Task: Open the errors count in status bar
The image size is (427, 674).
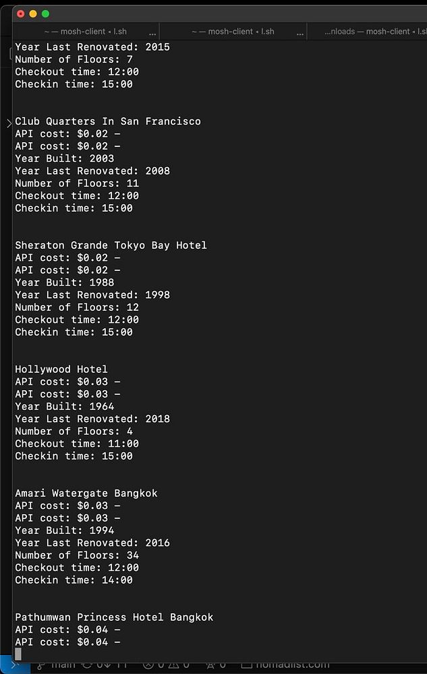Action: (x=154, y=665)
